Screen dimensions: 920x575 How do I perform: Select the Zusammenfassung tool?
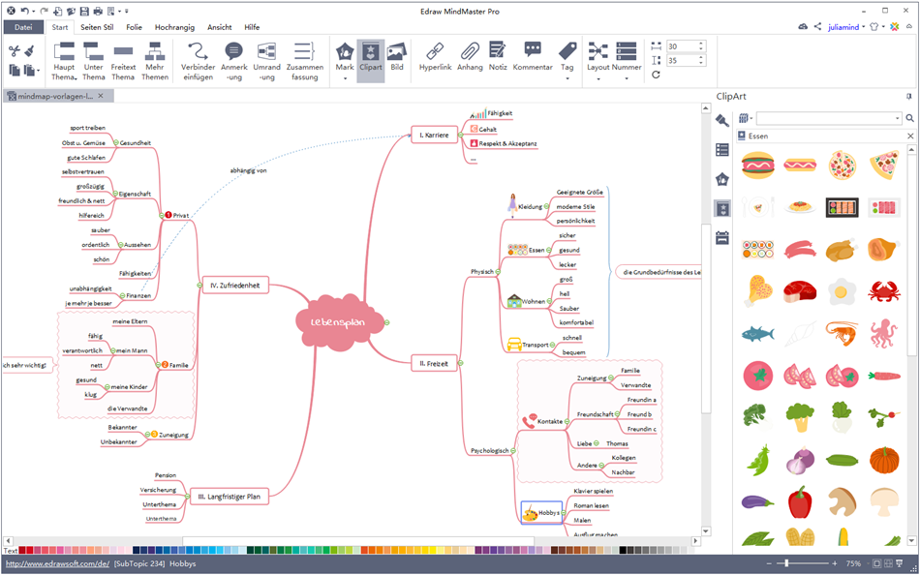click(x=304, y=60)
